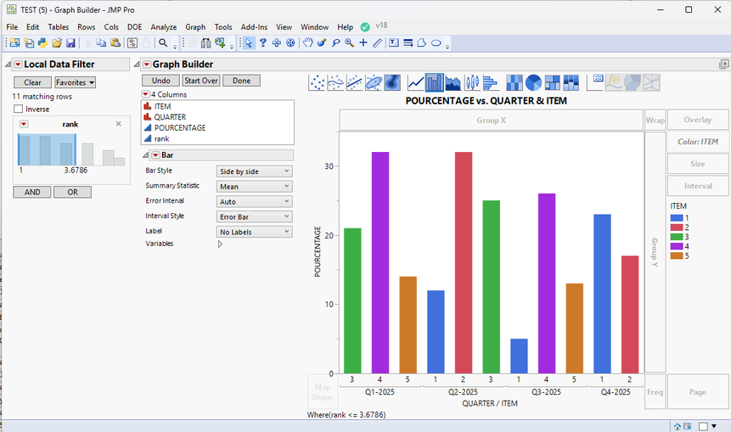
Task: Select POURCENTAGE in the columns list
Action: 179,127
